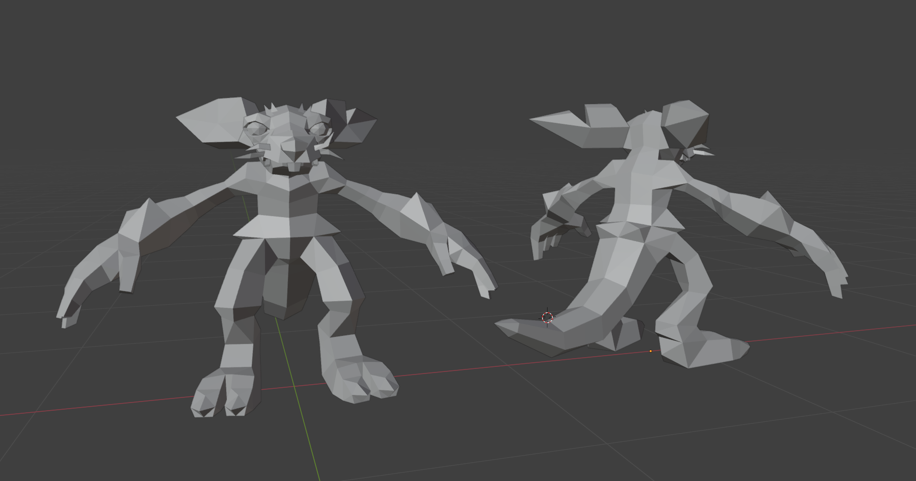Click the red-white 3D cursor crosshair
The image size is (916, 481).
(547, 317)
